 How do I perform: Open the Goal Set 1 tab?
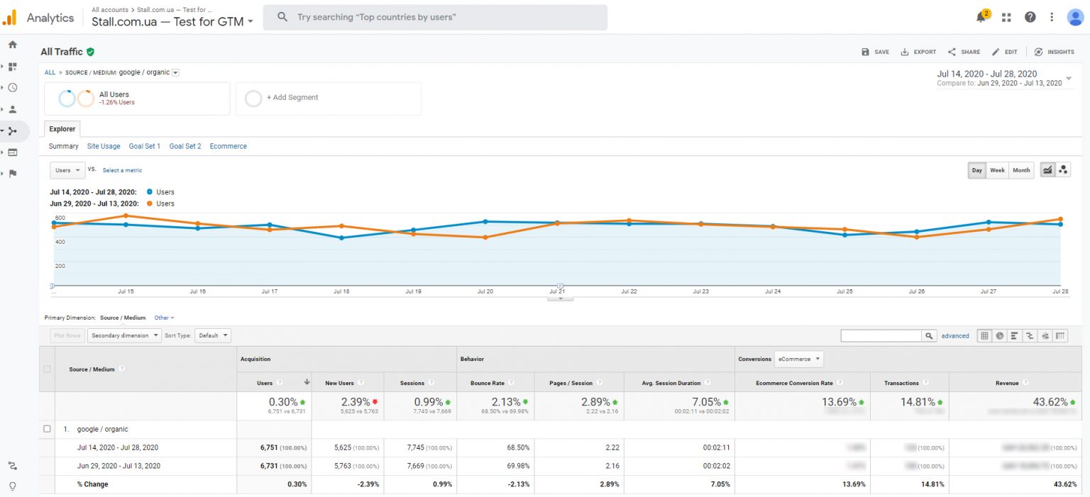[145, 146]
